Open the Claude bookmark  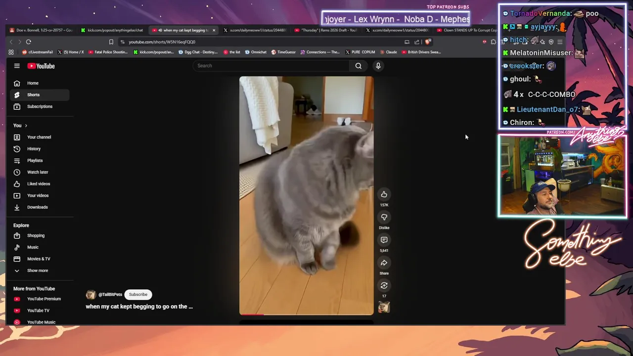pos(388,52)
